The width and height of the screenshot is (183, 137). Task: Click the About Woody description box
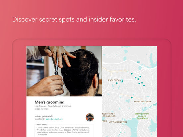64,131
